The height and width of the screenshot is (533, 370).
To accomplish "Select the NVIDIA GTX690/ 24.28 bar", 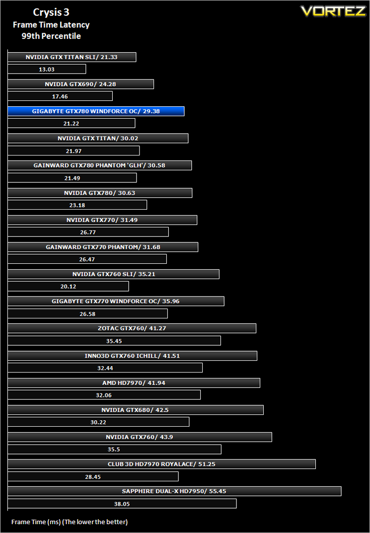I will [x=80, y=84].
